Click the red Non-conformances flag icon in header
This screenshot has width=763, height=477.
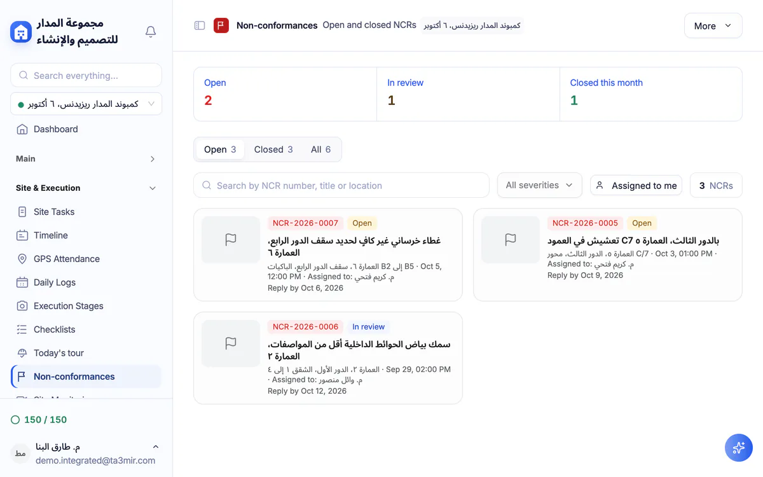pyautogui.click(x=221, y=25)
